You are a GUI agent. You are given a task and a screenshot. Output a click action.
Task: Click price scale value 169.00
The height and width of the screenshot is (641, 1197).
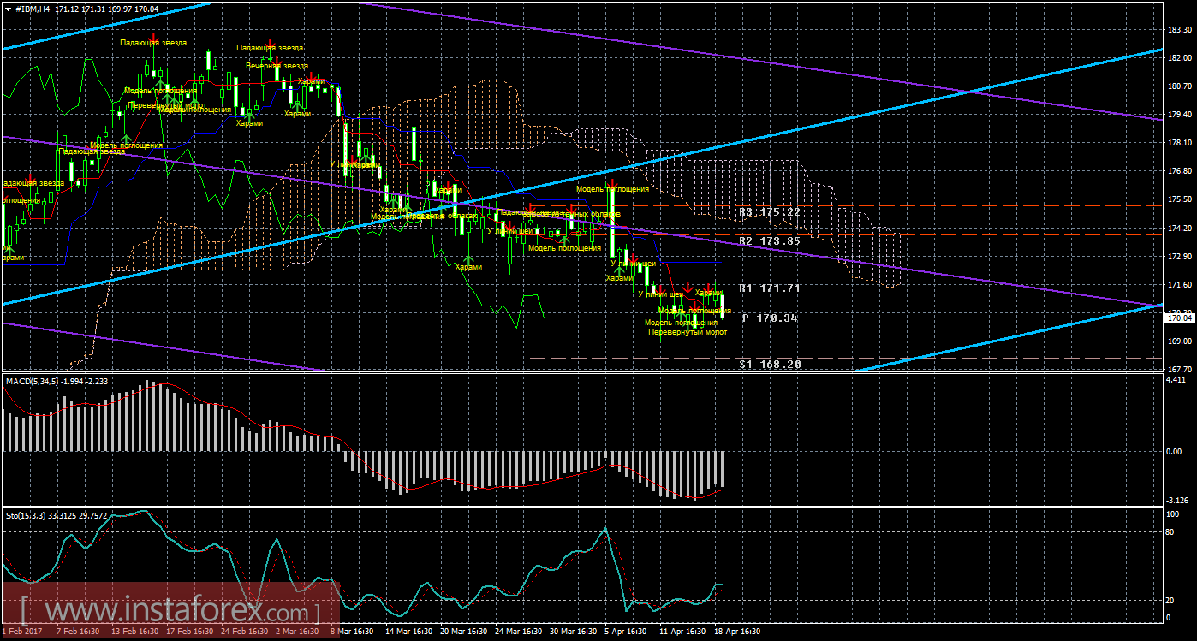coord(1180,341)
